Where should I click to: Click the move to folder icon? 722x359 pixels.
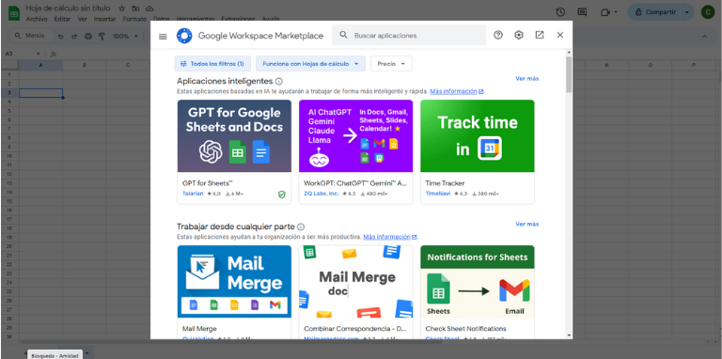[135, 8]
